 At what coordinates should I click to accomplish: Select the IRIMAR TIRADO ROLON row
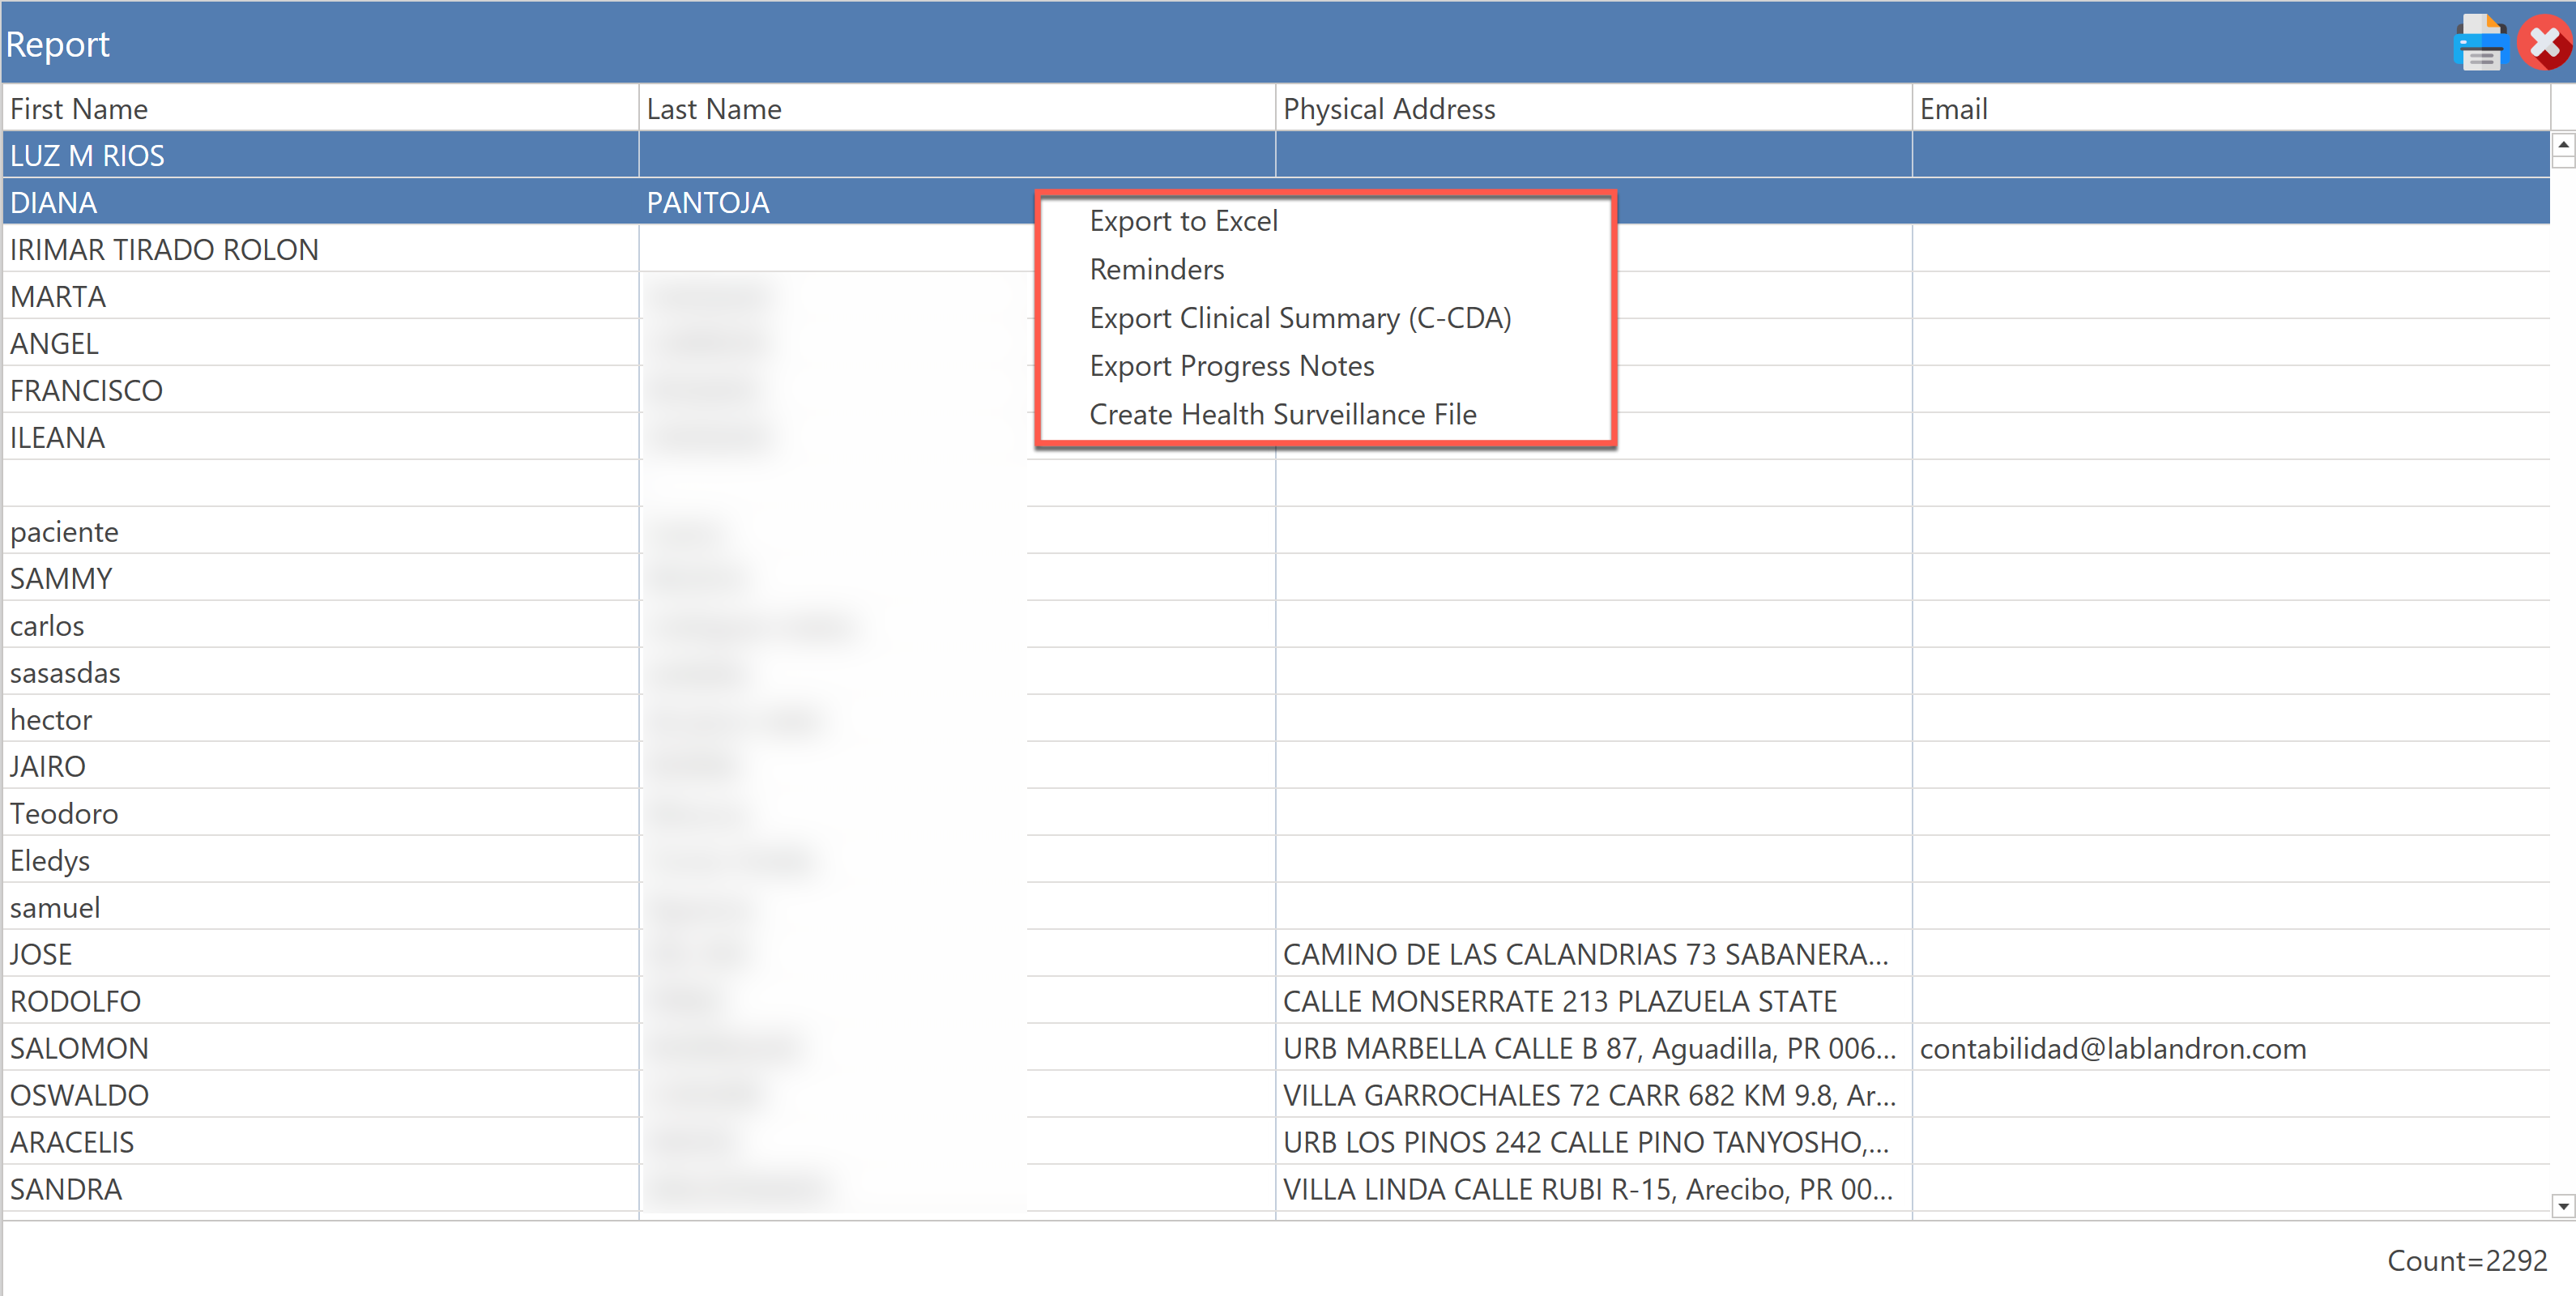tap(165, 250)
